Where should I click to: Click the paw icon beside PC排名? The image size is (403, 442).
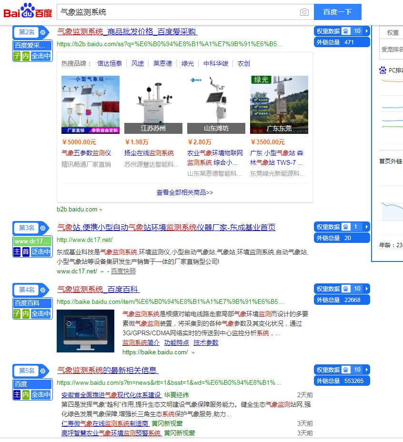(383, 70)
